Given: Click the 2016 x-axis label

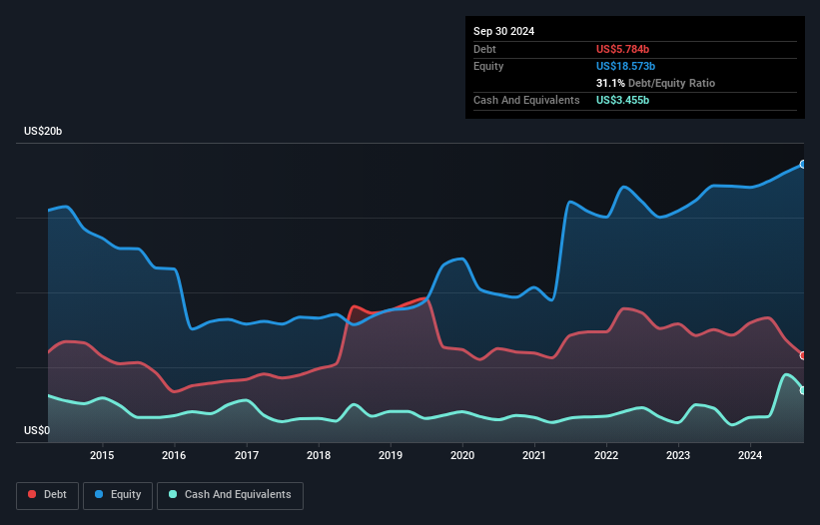Looking at the screenshot, I should coord(174,455).
